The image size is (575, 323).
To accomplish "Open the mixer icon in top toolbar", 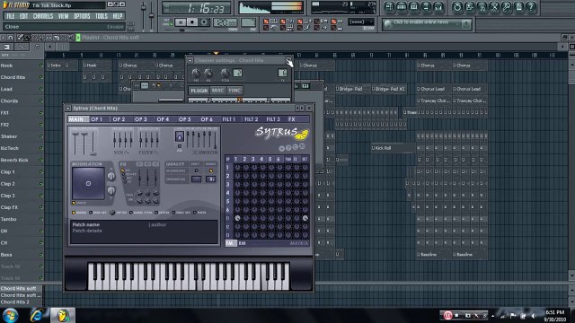I will point(438,7).
